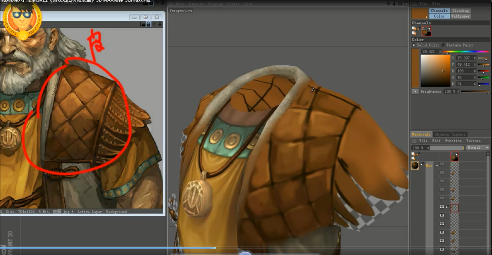The image size is (492, 255).
Task: Click the Brightness slider bar
Action: (x=476, y=91)
